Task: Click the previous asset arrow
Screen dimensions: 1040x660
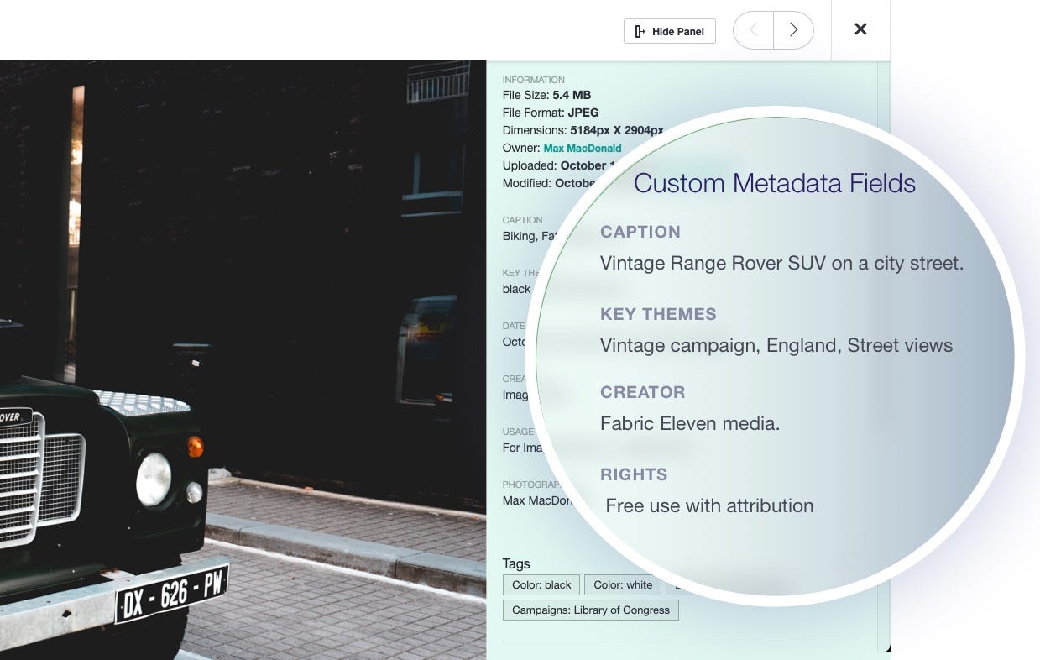Action: 753,29
